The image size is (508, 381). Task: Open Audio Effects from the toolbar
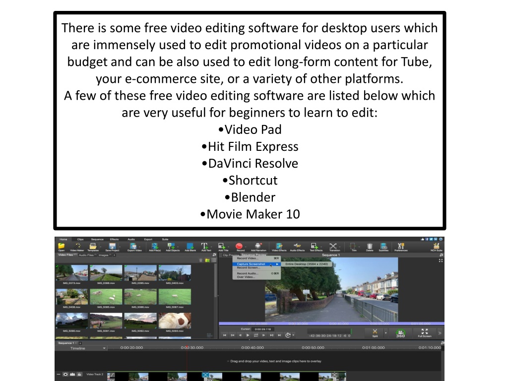click(297, 247)
